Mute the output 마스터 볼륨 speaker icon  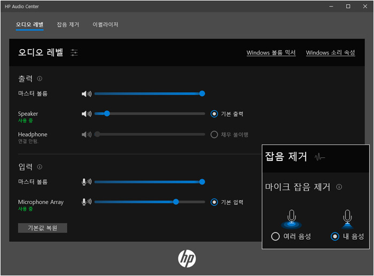click(x=87, y=94)
